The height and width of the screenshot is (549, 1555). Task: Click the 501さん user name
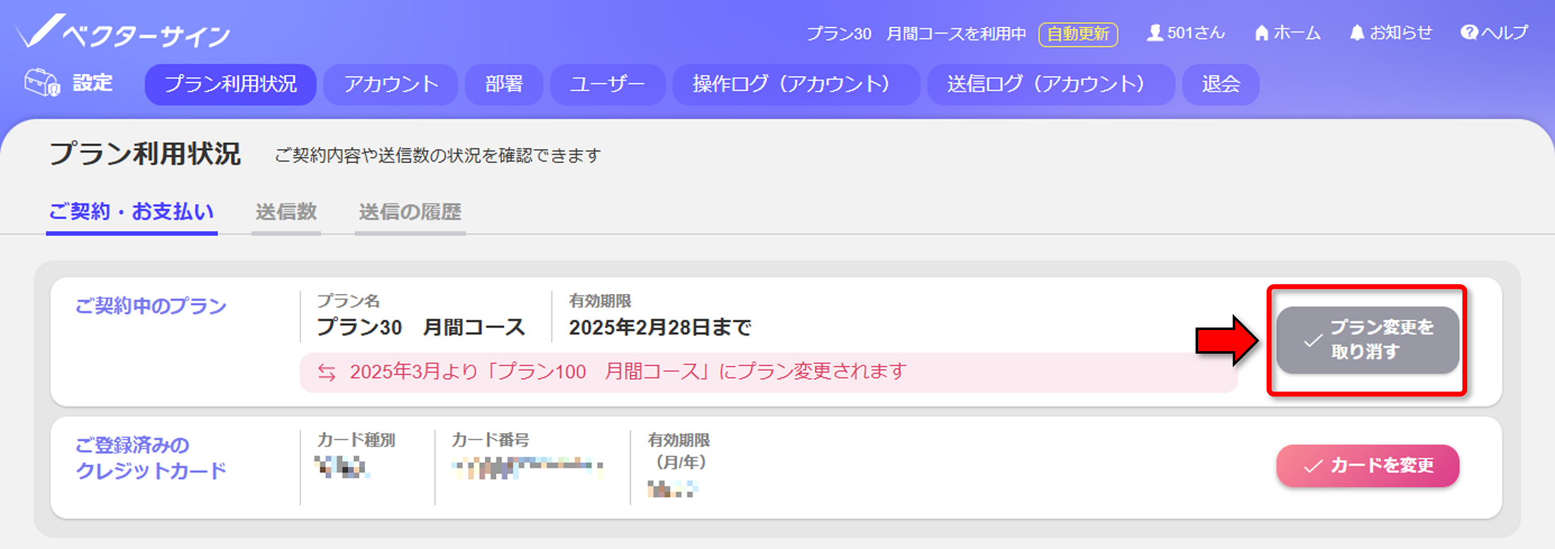click(x=1196, y=33)
